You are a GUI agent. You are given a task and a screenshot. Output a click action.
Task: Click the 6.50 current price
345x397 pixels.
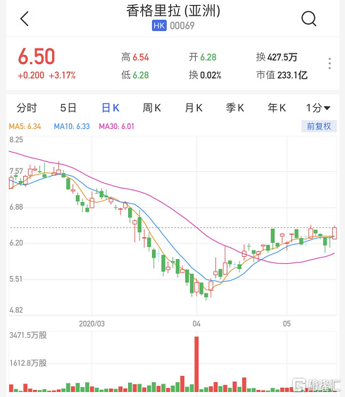coord(37,56)
